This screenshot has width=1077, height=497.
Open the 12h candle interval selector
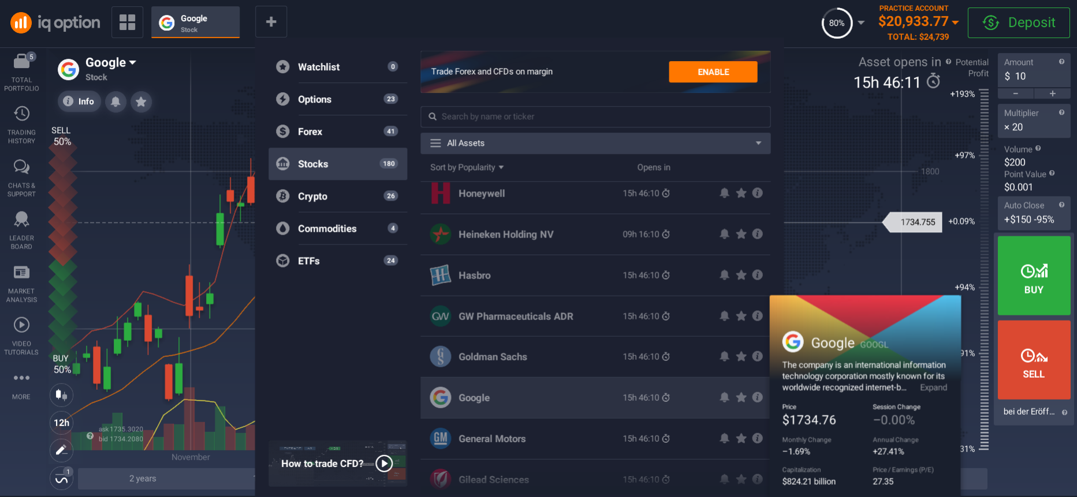pos(61,423)
